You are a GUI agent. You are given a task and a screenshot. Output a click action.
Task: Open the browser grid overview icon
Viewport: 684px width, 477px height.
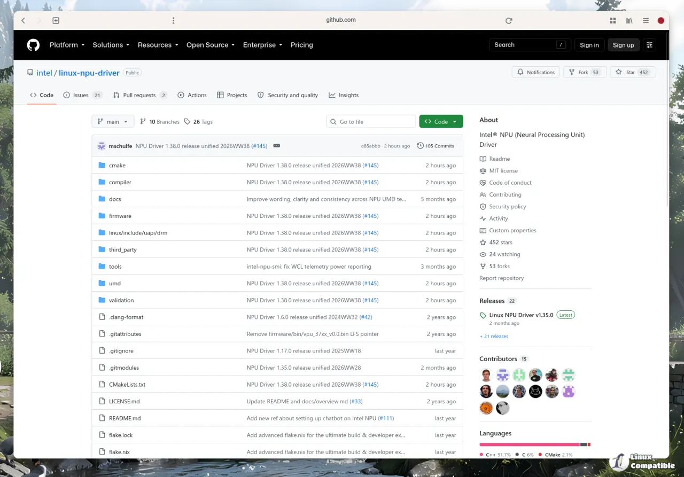click(613, 20)
